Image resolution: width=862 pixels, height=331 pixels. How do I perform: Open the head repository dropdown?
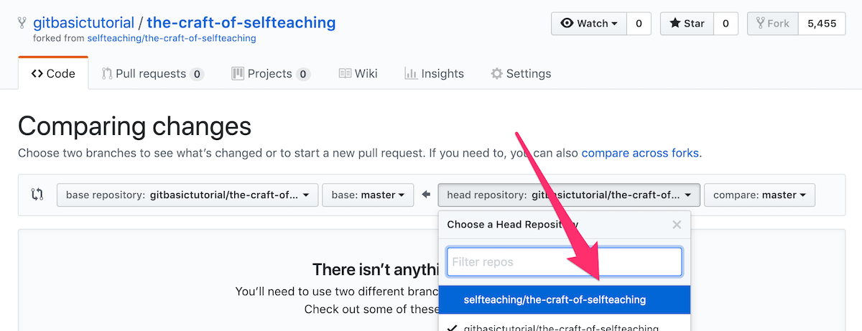tap(569, 195)
